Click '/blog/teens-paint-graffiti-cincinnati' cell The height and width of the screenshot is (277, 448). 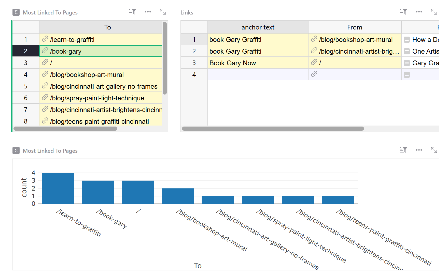coord(101,121)
